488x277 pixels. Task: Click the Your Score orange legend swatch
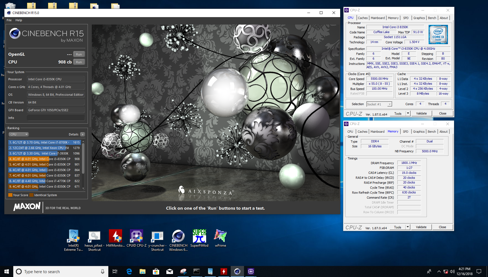(x=10, y=195)
